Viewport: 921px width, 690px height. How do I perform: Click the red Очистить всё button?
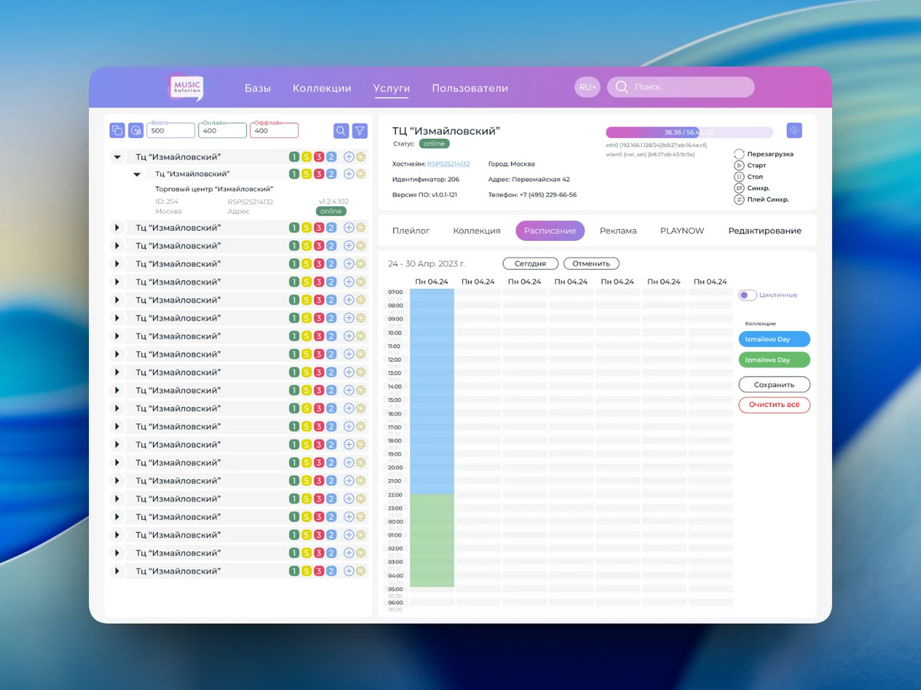pos(774,405)
